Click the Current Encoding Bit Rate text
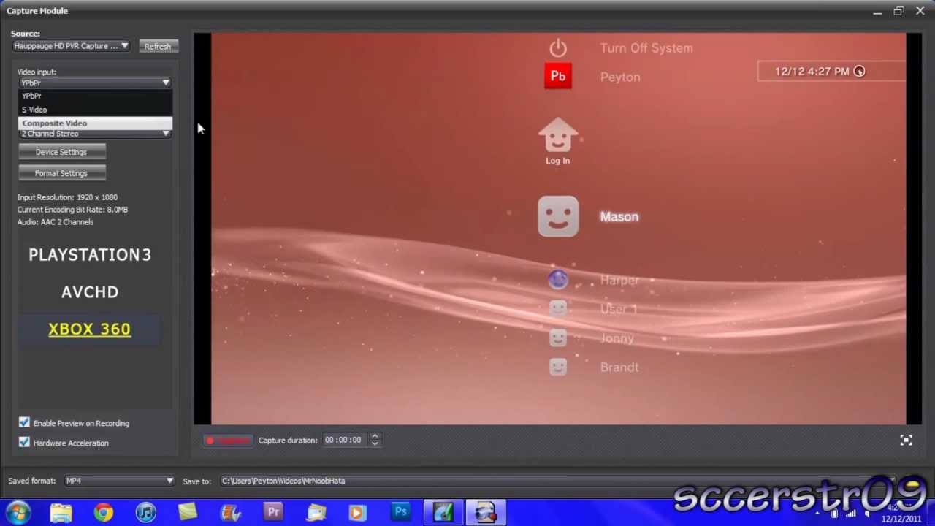 point(72,210)
